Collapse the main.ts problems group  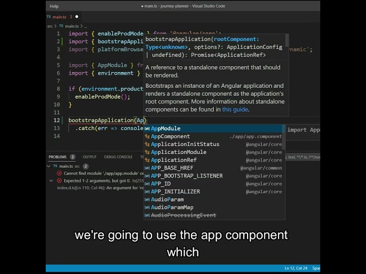tap(49, 166)
